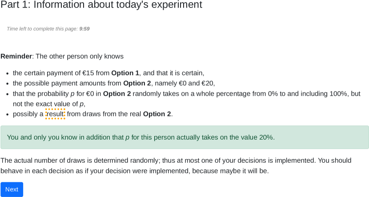Click bold "Option 2" in the probability bullet
The width and height of the screenshot is (369, 197).
tap(117, 93)
